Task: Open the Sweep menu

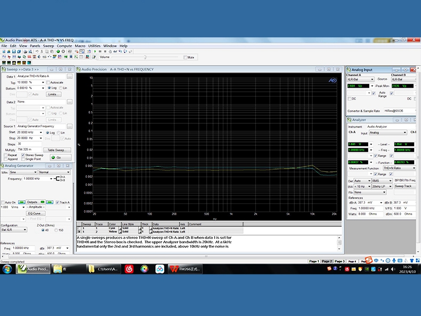Action: click(x=48, y=46)
